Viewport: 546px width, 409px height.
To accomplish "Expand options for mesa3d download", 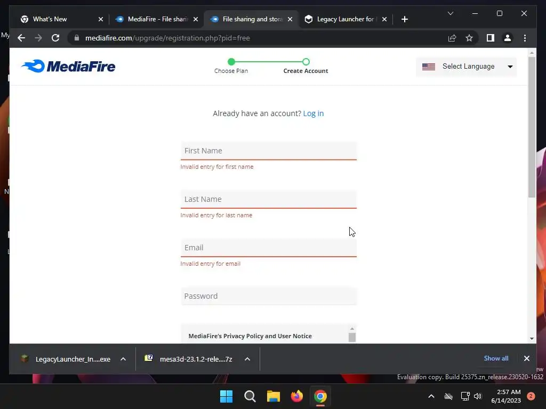I will point(247,359).
